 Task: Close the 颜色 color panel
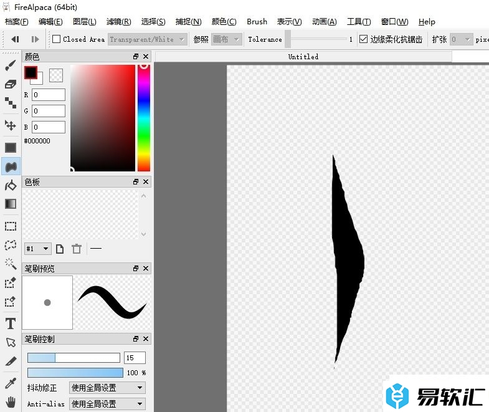146,57
